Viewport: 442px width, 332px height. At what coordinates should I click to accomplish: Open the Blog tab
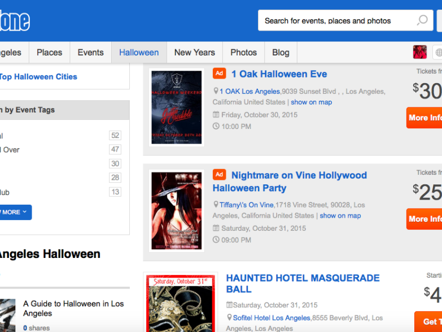[x=281, y=52]
